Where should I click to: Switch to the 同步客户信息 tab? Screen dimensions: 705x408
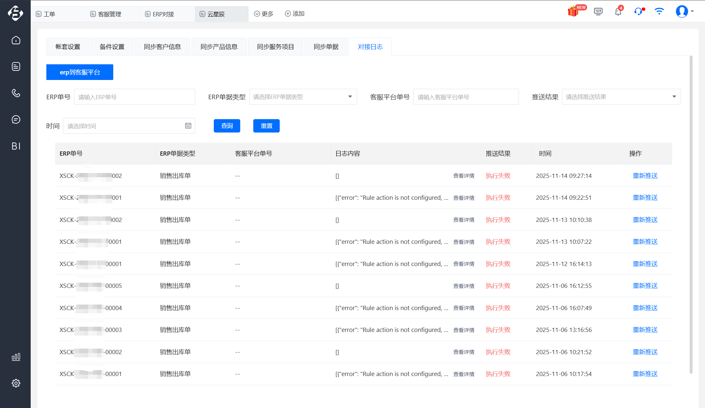162,47
